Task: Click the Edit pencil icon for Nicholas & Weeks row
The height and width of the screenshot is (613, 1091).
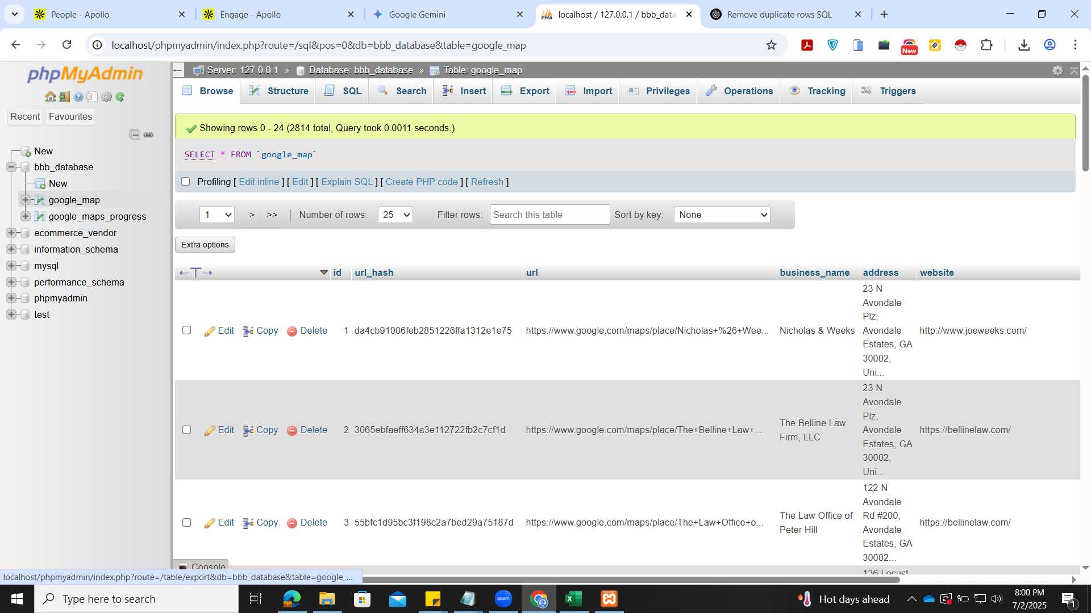Action: 210,331
